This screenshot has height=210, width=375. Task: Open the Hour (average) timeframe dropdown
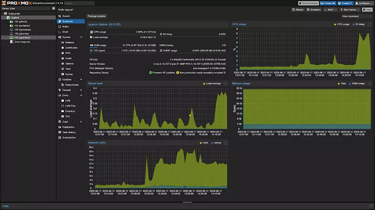pos(356,16)
